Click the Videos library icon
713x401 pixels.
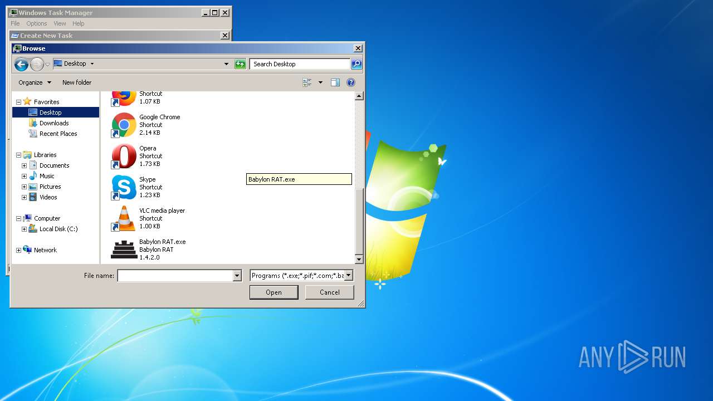click(33, 197)
